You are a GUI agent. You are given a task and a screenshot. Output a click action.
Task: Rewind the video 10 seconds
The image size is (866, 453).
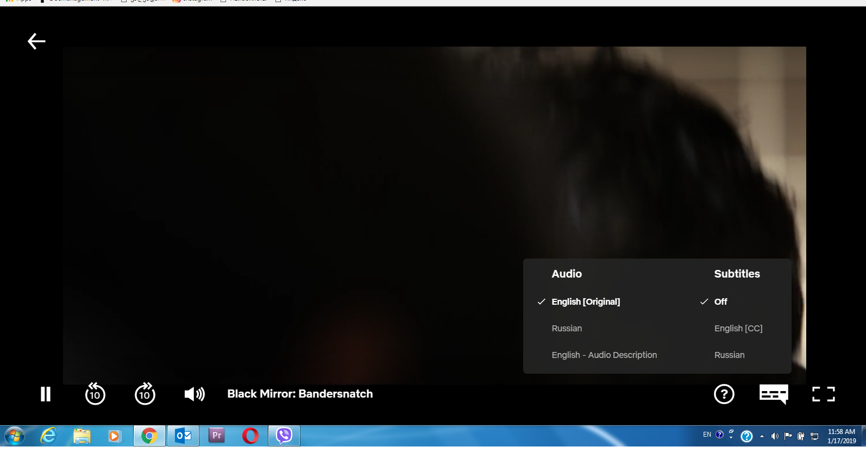pos(95,394)
